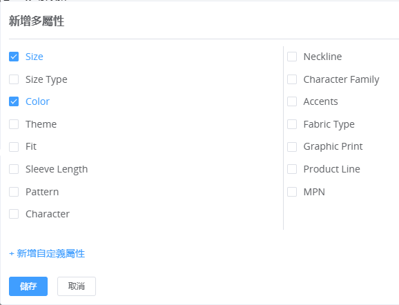Save attributes with the 儲存 button

[x=28, y=286]
